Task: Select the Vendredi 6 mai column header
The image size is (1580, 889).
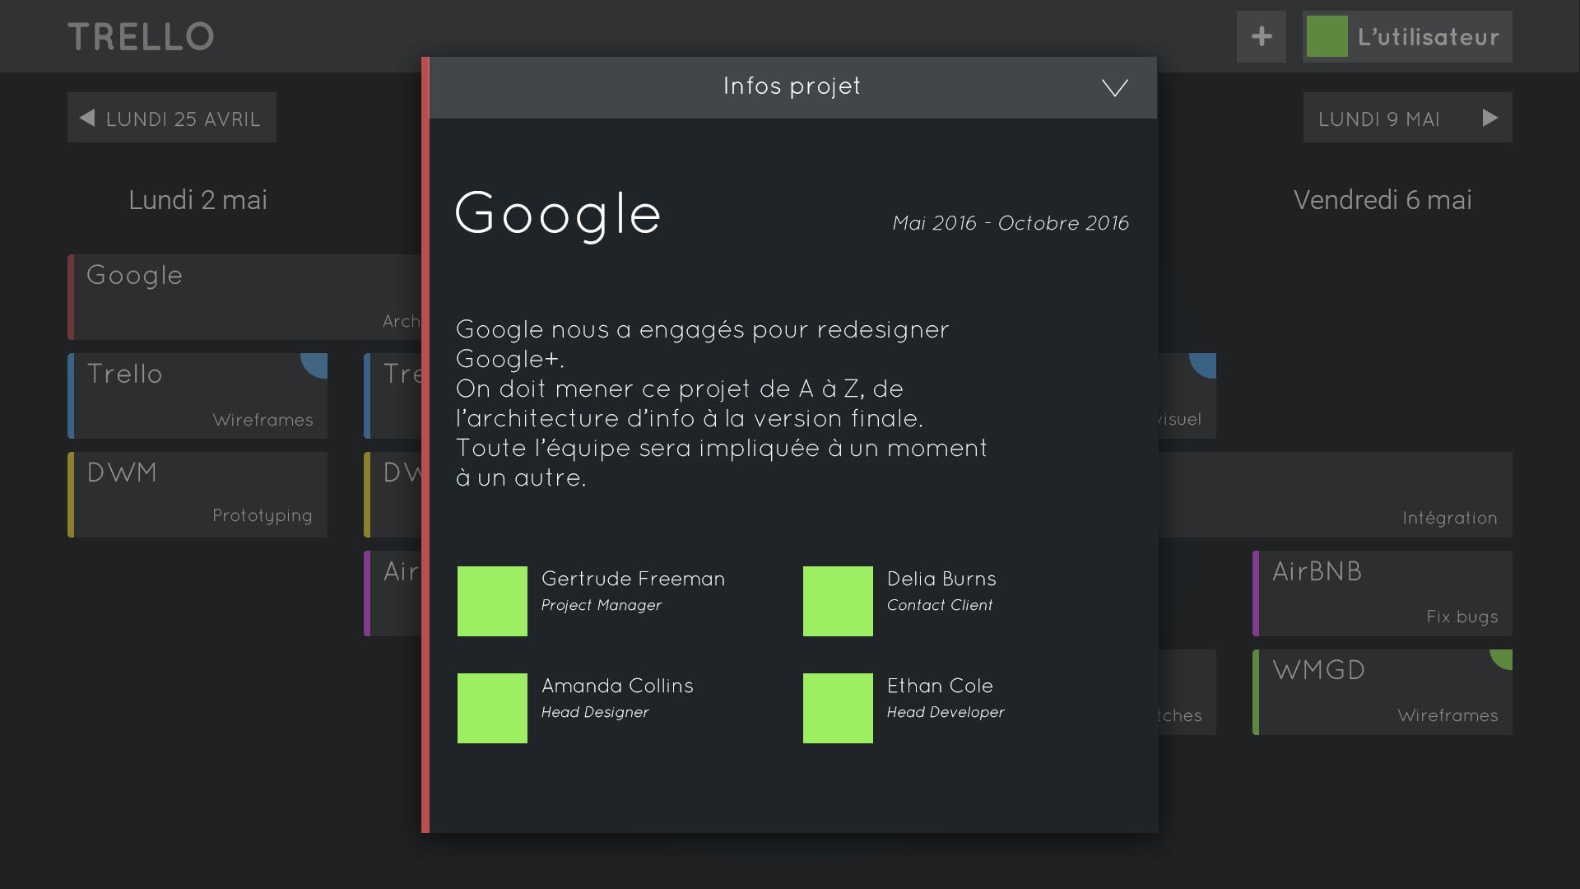Action: 1382,199
